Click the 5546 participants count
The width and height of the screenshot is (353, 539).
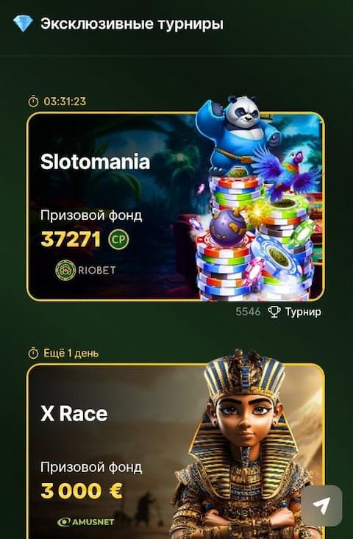tap(248, 312)
